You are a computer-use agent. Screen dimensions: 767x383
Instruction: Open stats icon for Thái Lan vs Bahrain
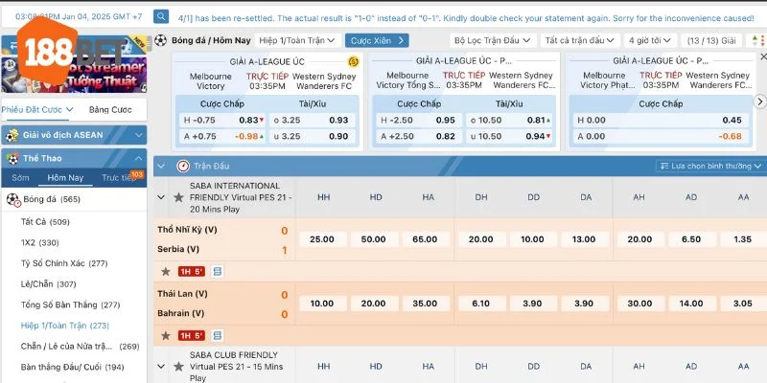tap(218, 336)
